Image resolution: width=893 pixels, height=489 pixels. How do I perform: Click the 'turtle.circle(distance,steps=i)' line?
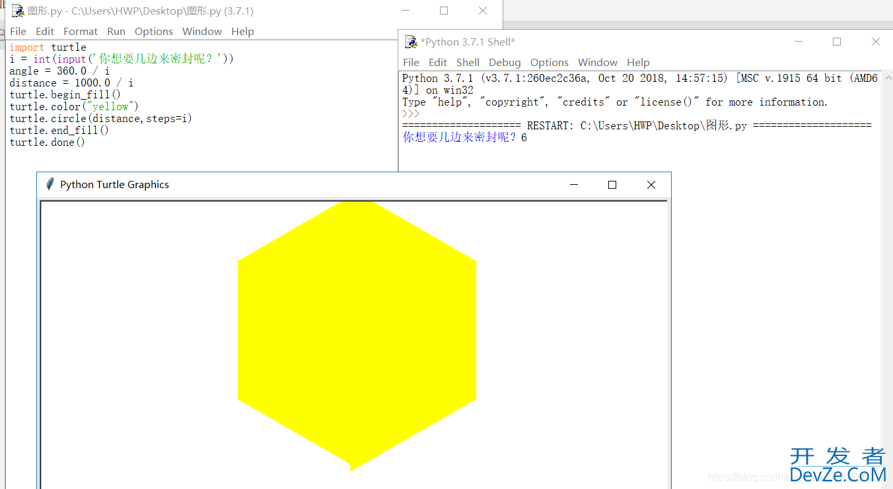(100, 118)
